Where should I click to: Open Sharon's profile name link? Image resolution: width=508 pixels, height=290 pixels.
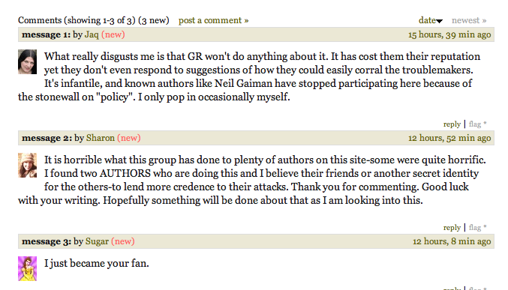(x=101, y=138)
